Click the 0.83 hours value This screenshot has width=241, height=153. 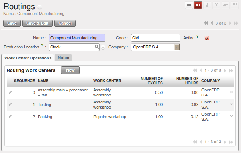[x=194, y=105]
